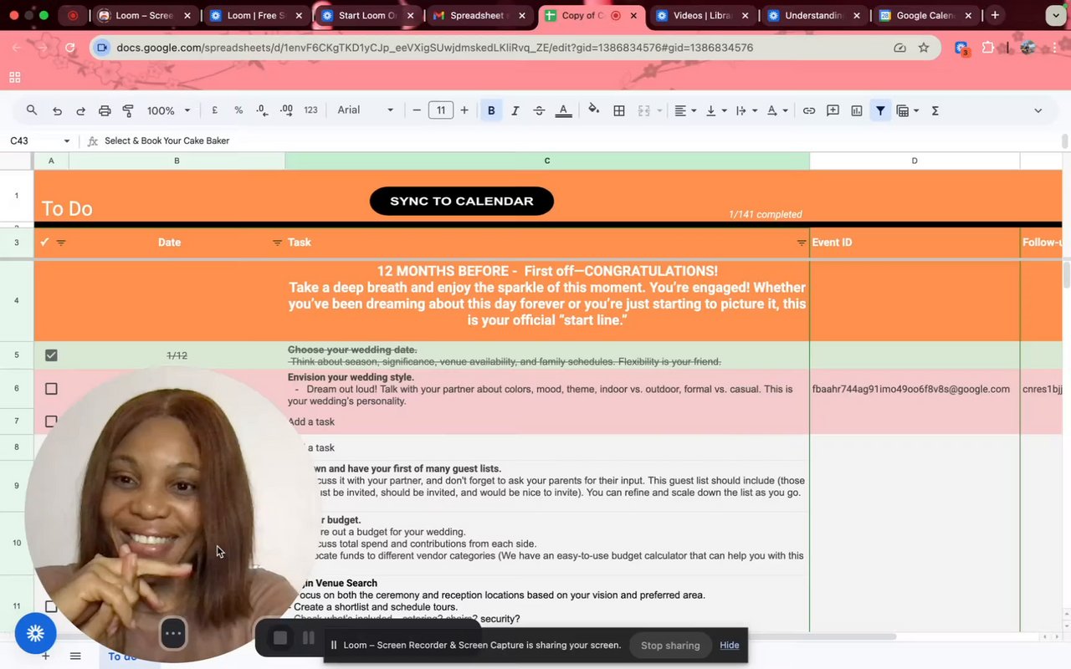Reload the current browser page
The height and width of the screenshot is (669, 1071).
(70, 48)
